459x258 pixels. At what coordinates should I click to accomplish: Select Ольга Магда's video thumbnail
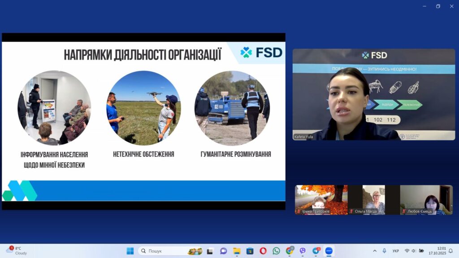[x=374, y=200]
